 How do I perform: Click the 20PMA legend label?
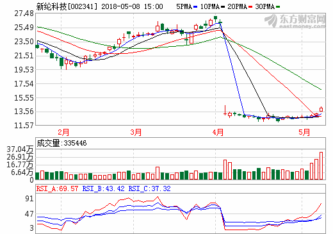click(x=237, y=6)
